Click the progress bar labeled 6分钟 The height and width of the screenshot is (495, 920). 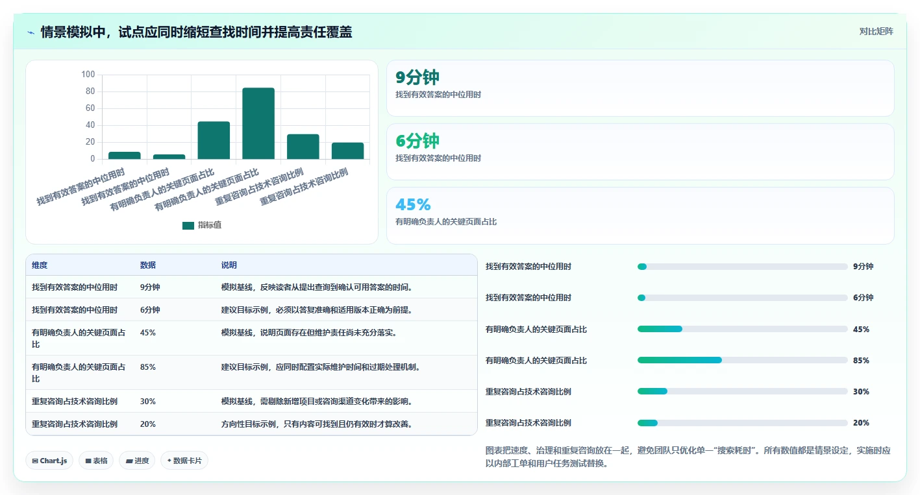click(x=743, y=298)
